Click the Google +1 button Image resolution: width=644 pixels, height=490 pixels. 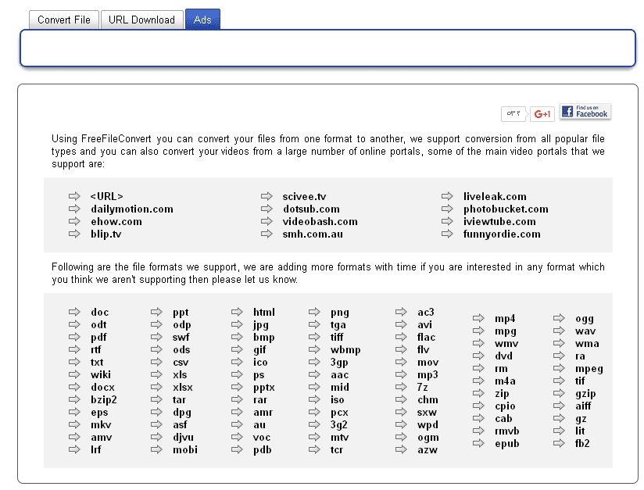coord(542,113)
